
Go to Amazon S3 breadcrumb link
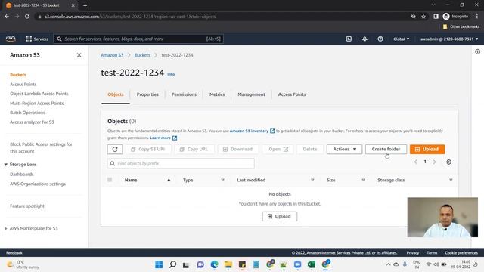click(x=112, y=55)
